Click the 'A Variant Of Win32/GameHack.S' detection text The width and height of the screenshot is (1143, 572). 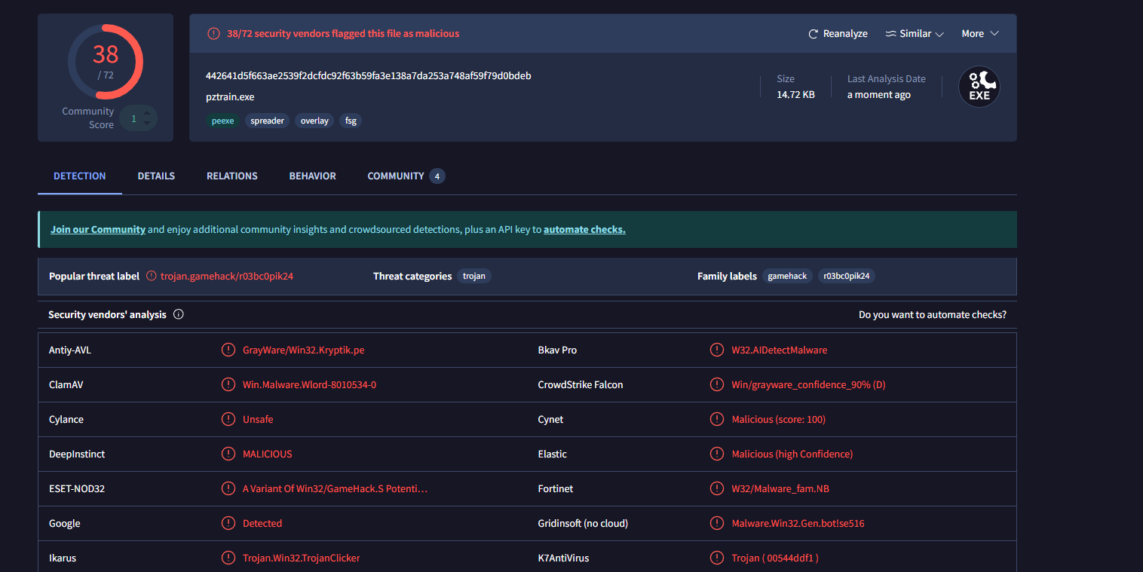[335, 489]
